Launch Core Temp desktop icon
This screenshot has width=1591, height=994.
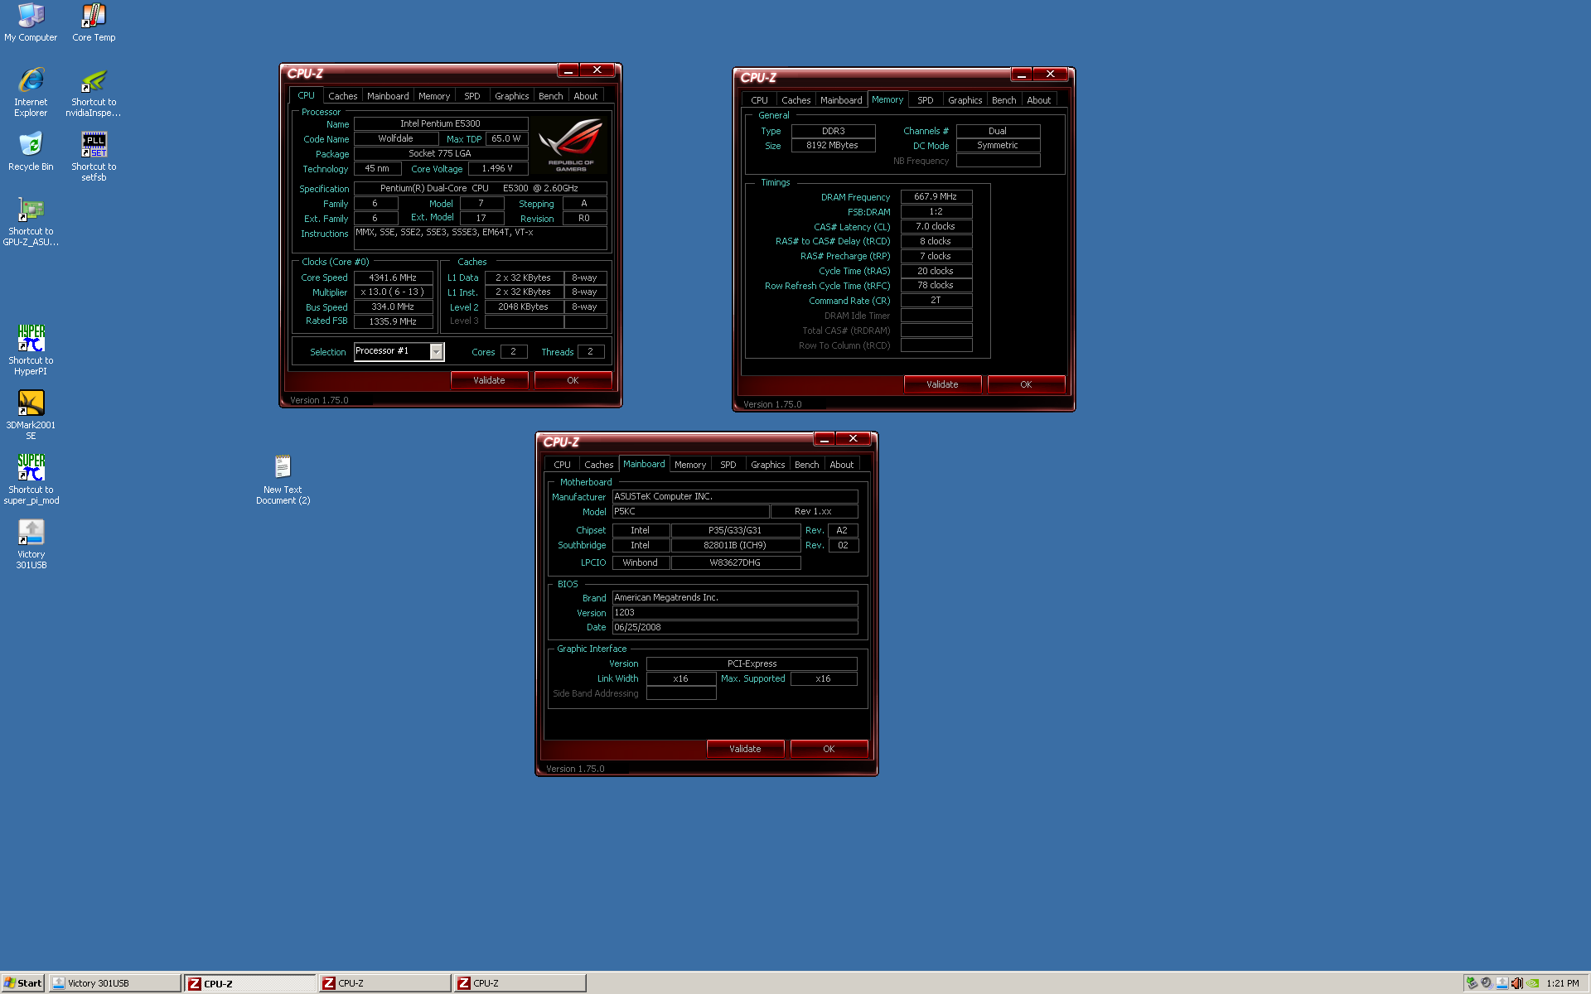[94, 22]
